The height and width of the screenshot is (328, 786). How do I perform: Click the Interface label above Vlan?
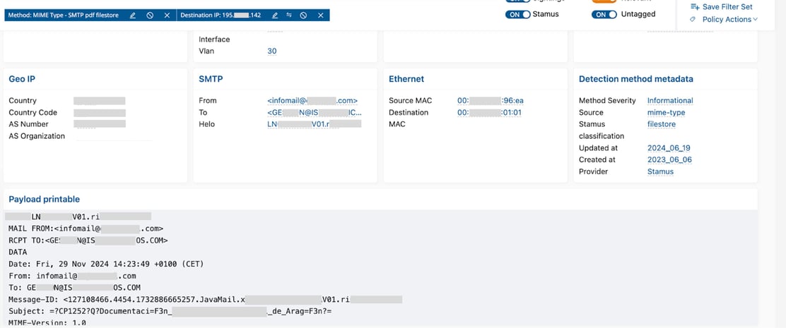pyautogui.click(x=215, y=39)
